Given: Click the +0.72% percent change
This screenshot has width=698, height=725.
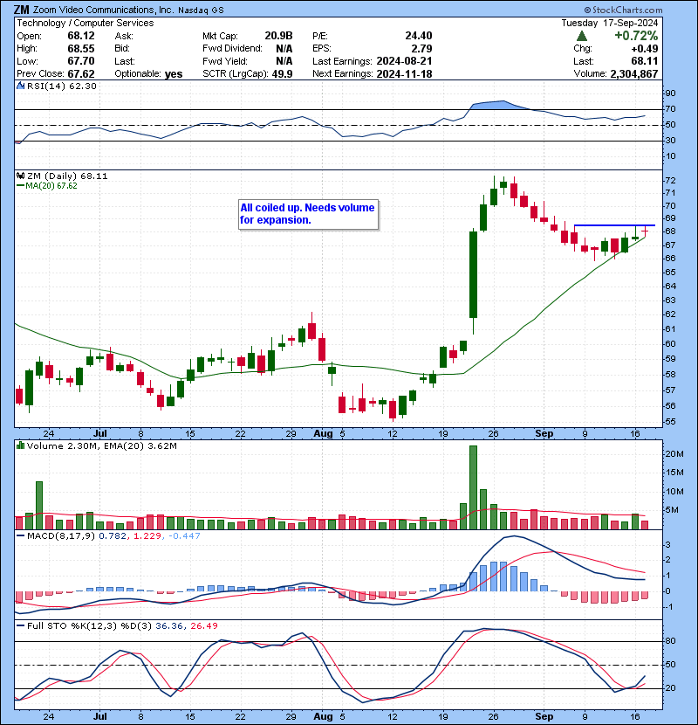Looking at the screenshot, I should 636,36.
